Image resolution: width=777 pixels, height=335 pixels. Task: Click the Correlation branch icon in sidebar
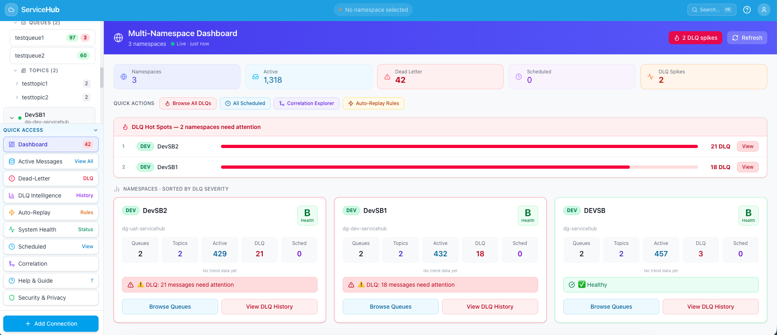pos(12,264)
